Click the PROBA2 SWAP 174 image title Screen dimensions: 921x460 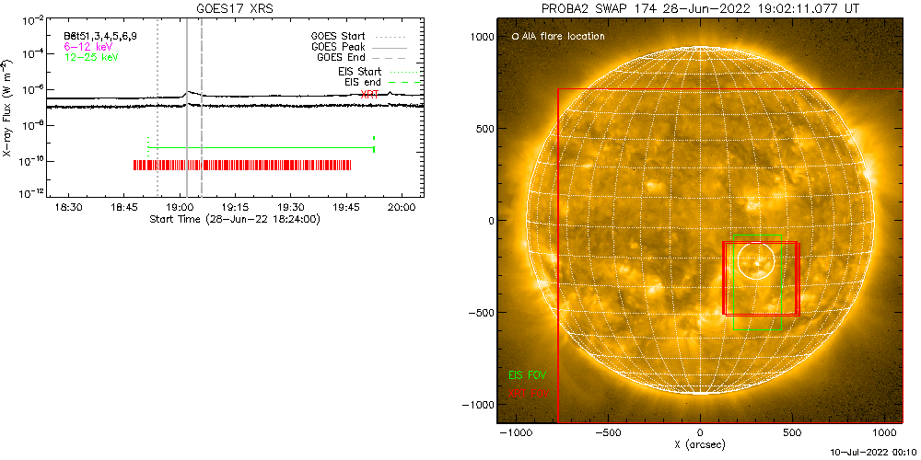(x=700, y=7)
